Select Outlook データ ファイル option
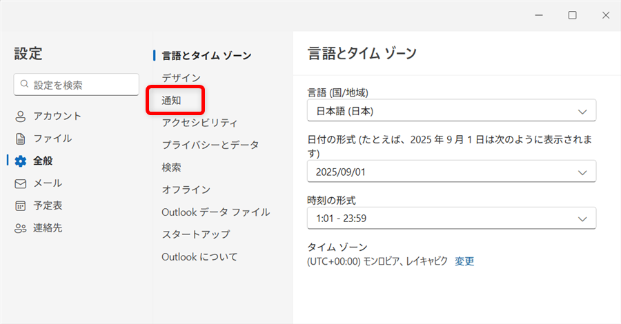 (215, 212)
